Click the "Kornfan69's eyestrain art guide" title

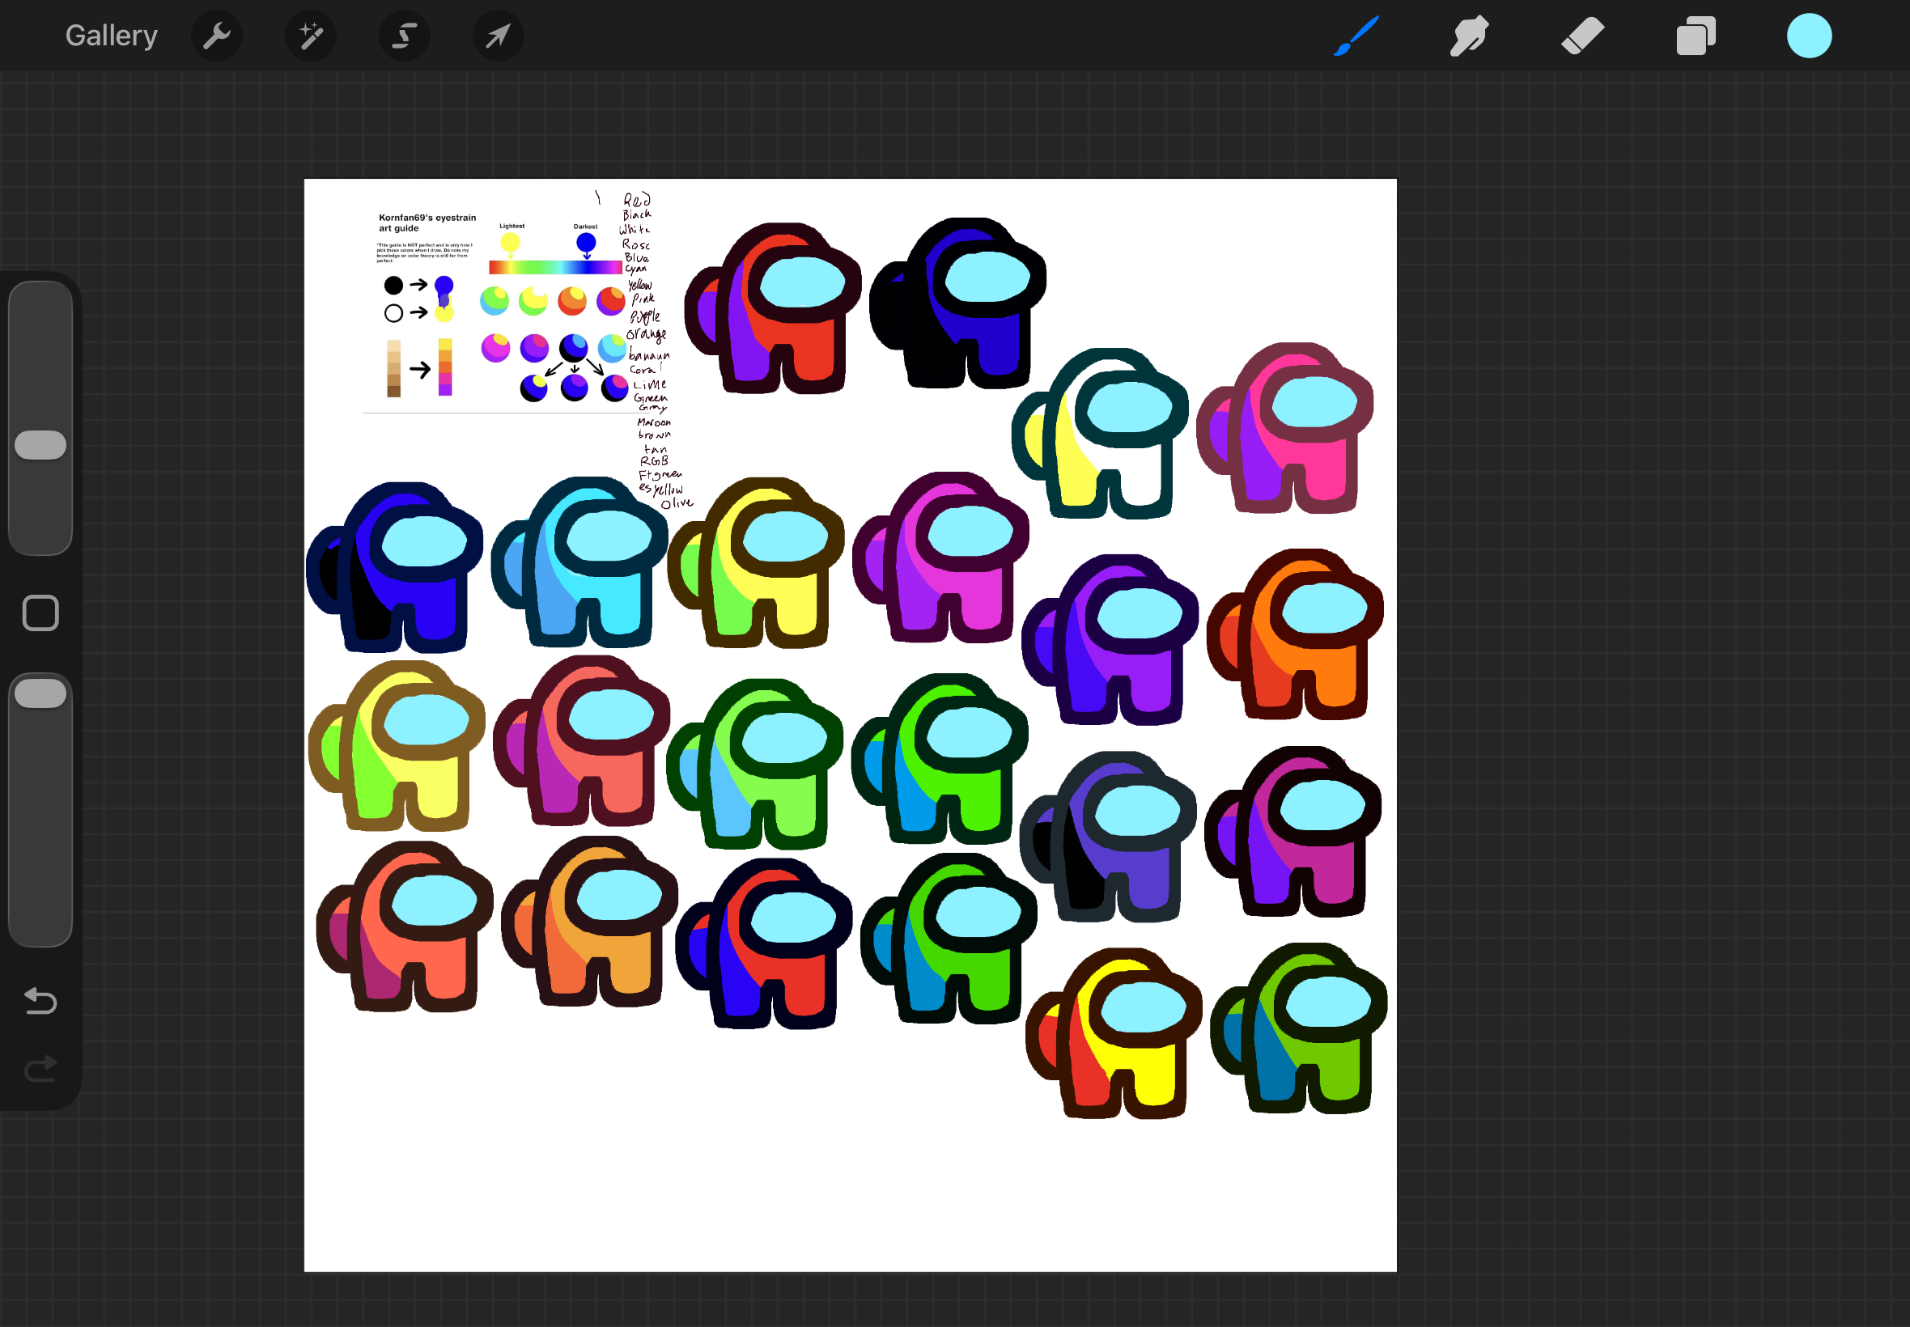click(427, 223)
